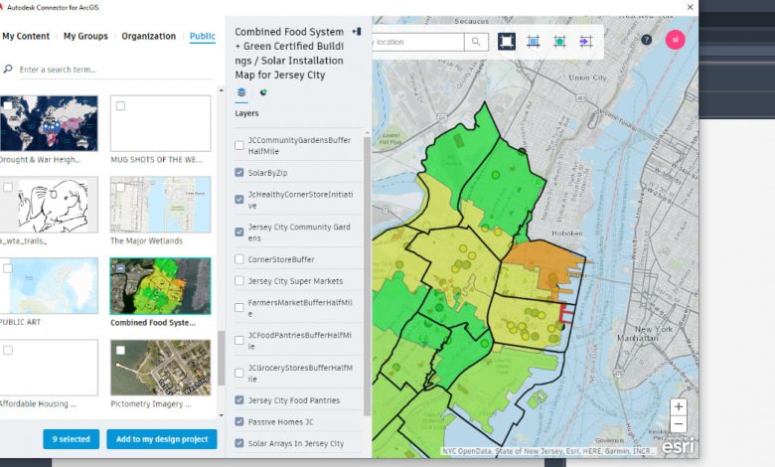The width and height of the screenshot is (775, 467).
Task: Toggle the Passive Homes JC layer
Action: tap(239, 422)
